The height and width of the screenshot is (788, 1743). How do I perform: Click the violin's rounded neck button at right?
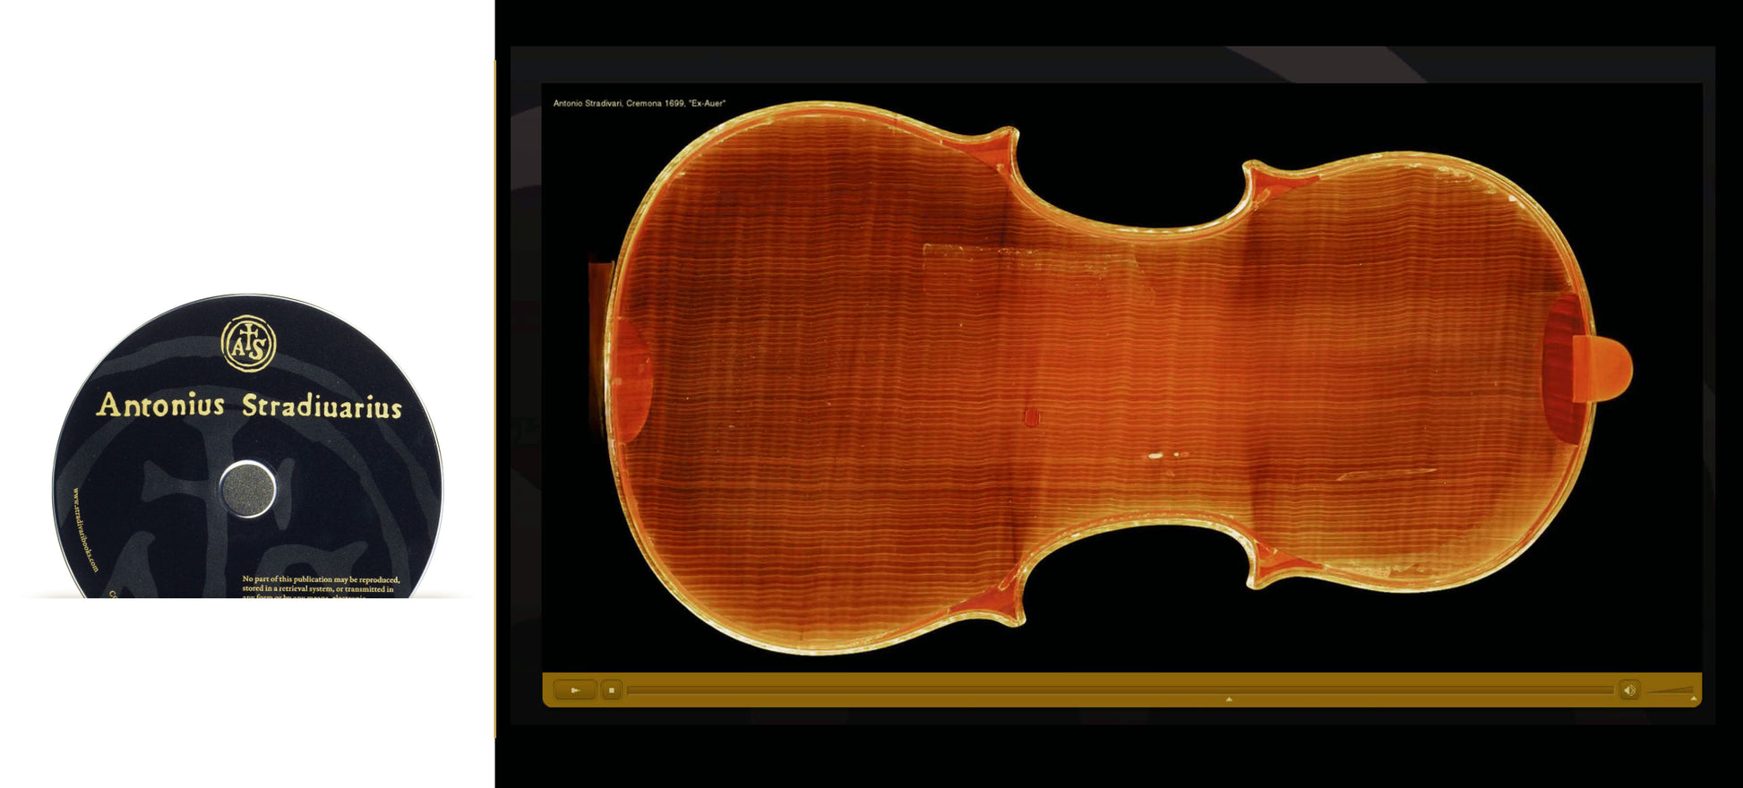pos(1608,369)
